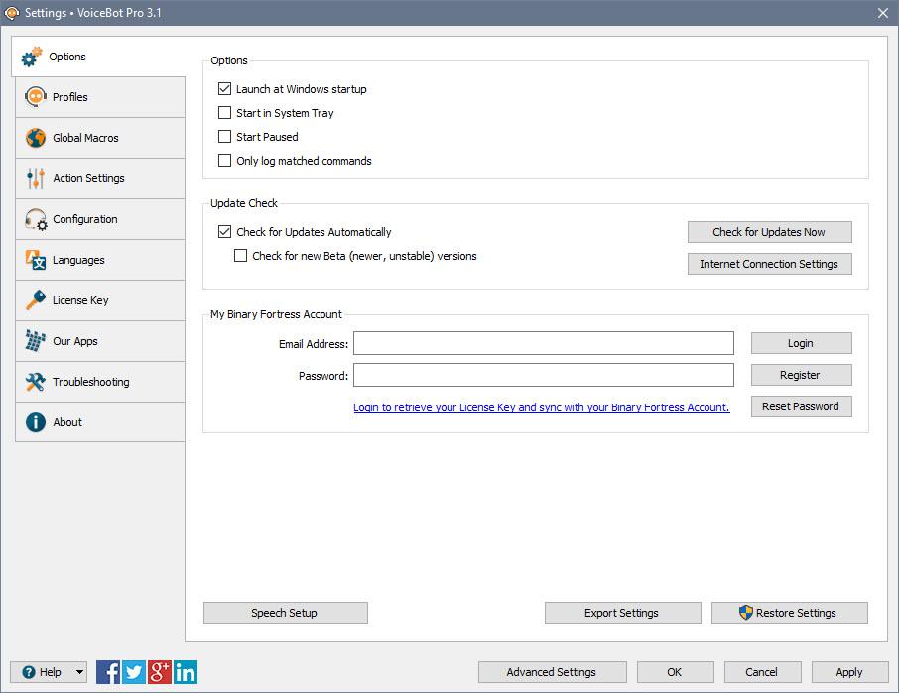The image size is (899, 693).
Task: Open the Twitter social link icon
Action: (x=134, y=672)
